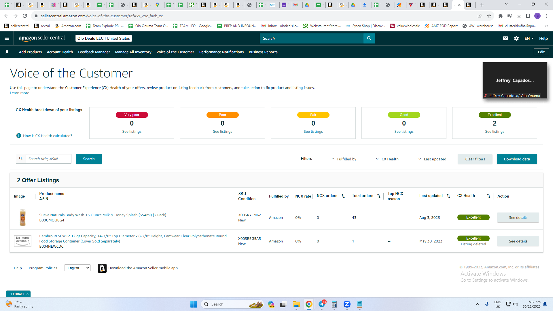This screenshot has height=311, width=553.
Task: Open the Suave Naturals Body Wash product link
Action: tap(103, 215)
